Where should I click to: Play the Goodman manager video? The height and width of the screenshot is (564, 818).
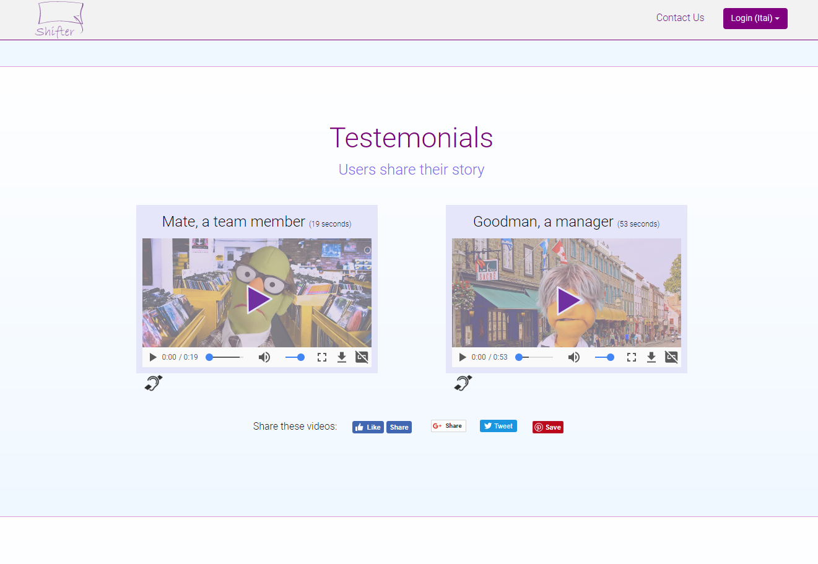point(568,300)
